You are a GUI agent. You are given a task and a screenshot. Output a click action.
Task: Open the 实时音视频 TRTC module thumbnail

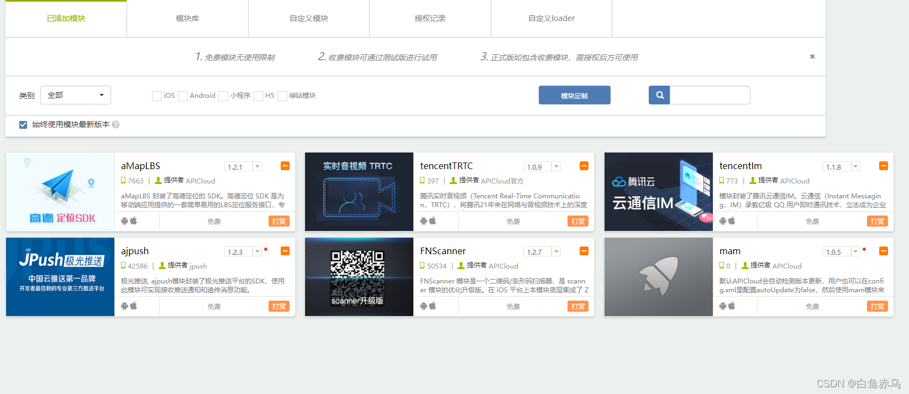point(359,192)
